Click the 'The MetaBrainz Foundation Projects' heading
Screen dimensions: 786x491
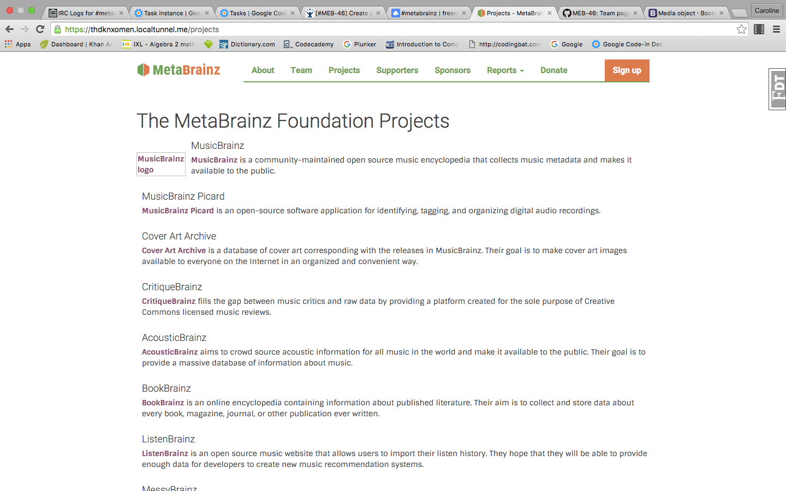click(x=293, y=121)
